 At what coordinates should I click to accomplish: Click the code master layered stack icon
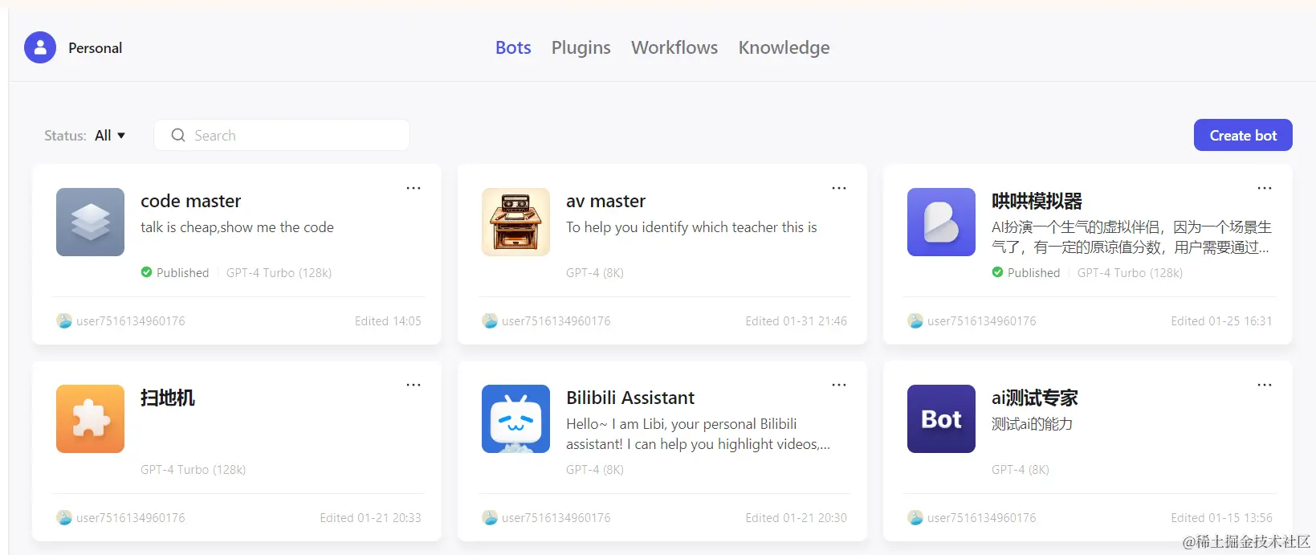pos(90,222)
